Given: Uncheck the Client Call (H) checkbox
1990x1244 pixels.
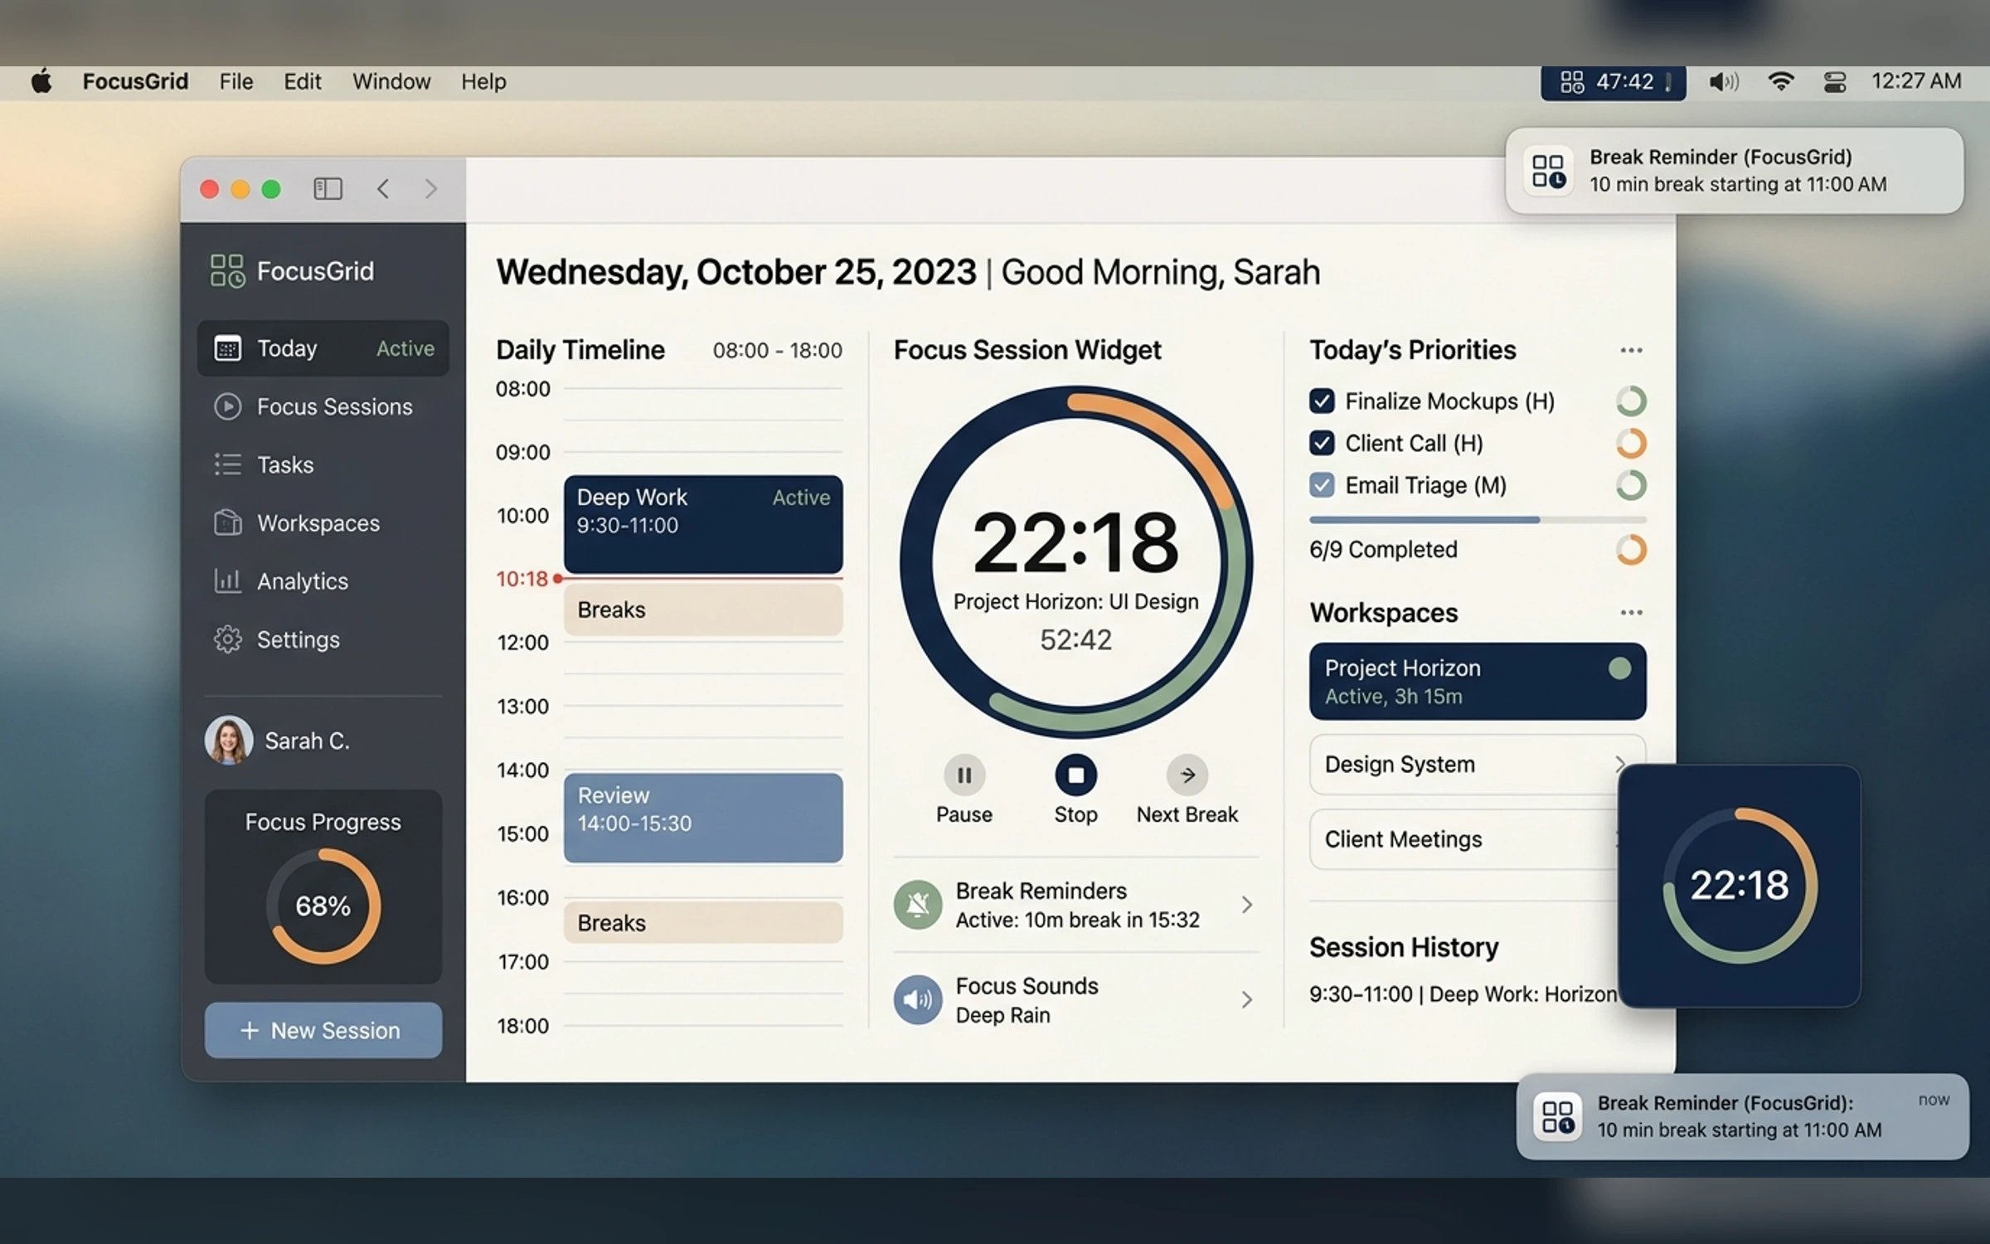Looking at the screenshot, I should point(1322,443).
